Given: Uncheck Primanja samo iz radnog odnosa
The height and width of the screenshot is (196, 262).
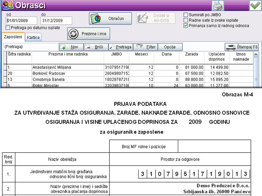Looking at the screenshot, I should (186, 25).
